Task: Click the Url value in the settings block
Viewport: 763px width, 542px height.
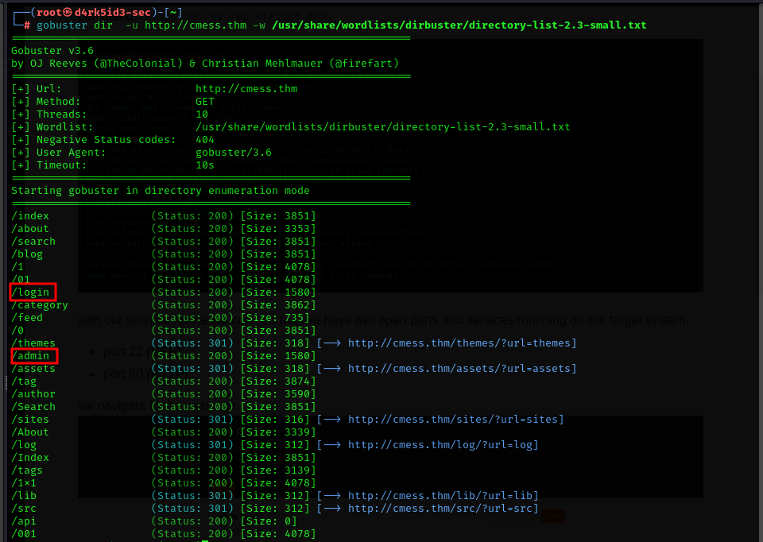Action: 246,89
